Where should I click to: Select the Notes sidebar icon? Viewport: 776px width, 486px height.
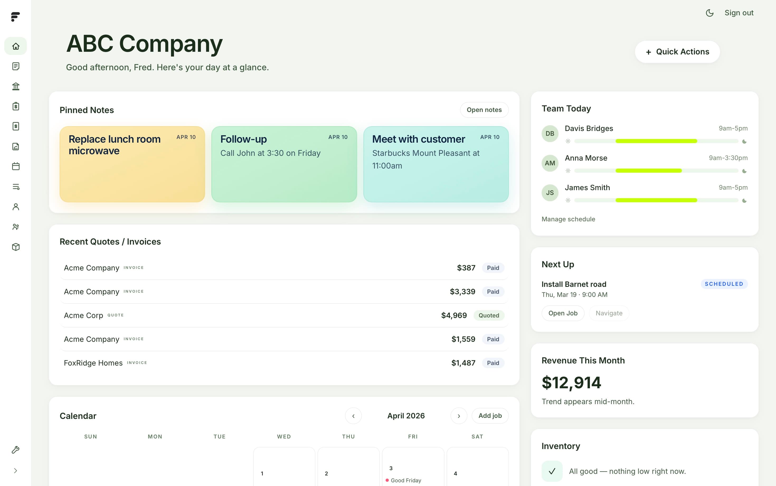(x=15, y=66)
